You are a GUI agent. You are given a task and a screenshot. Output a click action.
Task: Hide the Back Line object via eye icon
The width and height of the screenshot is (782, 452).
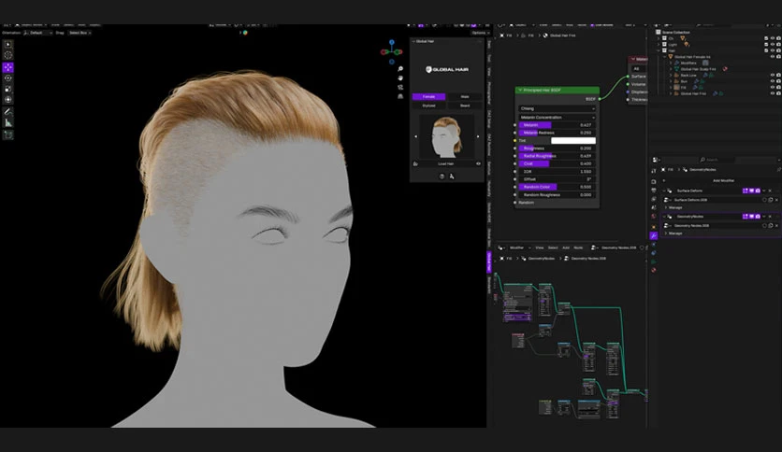[773, 75]
